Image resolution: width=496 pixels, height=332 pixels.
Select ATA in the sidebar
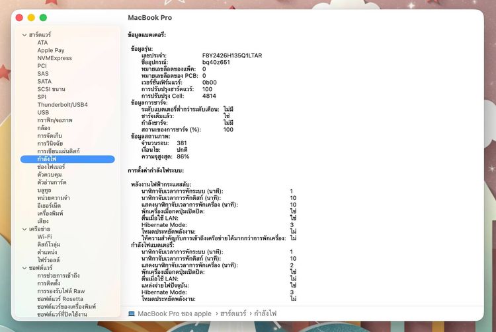tap(42, 43)
